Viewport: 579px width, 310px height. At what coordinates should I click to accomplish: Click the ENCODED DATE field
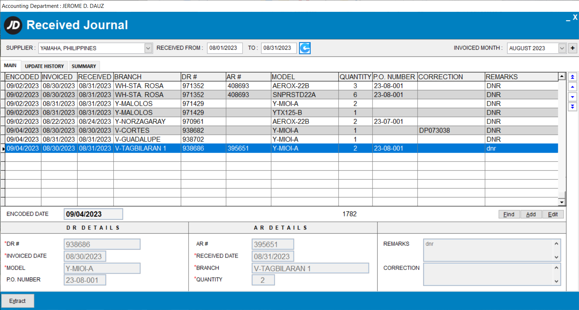93,214
